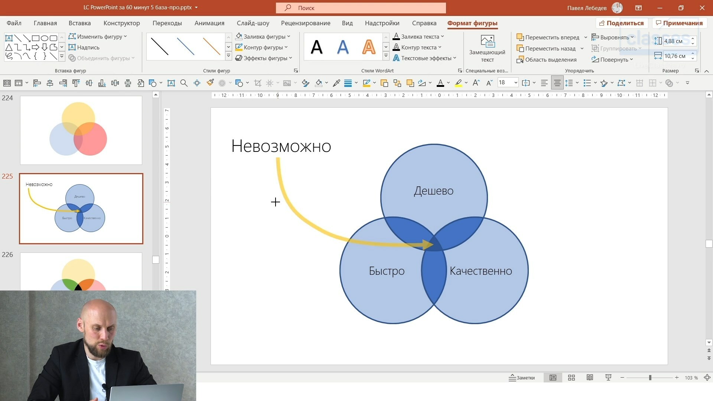The height and width of the screenshot is (401, 713).
Task: Click the Comments button
Action: [679, 23]
